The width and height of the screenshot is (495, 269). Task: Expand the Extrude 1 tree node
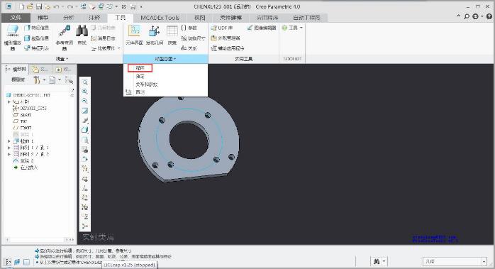tap(9, 141)
